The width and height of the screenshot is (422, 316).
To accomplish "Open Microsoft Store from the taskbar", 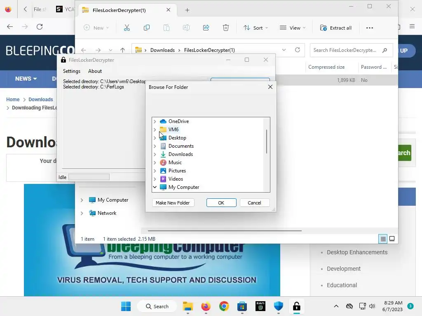I will 242,306.
